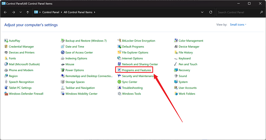This screenshot has height=140, width=266.
Task: Click the Color Management icon
Action: [x=176, y=41]
